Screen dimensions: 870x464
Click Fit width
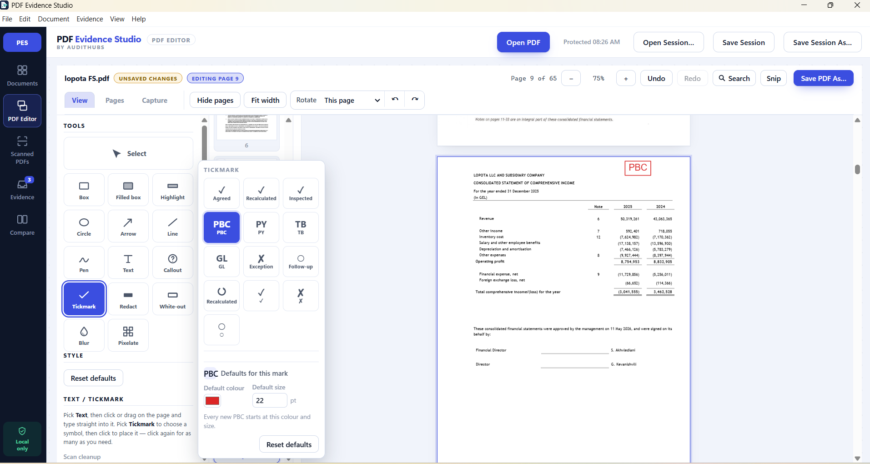265,100
